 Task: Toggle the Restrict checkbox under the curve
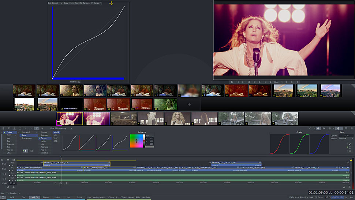click(x=79, y=82)
